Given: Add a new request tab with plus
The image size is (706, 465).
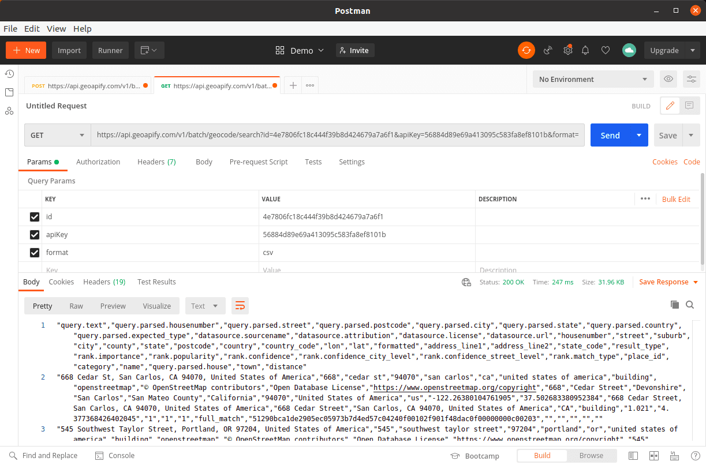Looking at the screenshot, I should click(x=293, y=85).
